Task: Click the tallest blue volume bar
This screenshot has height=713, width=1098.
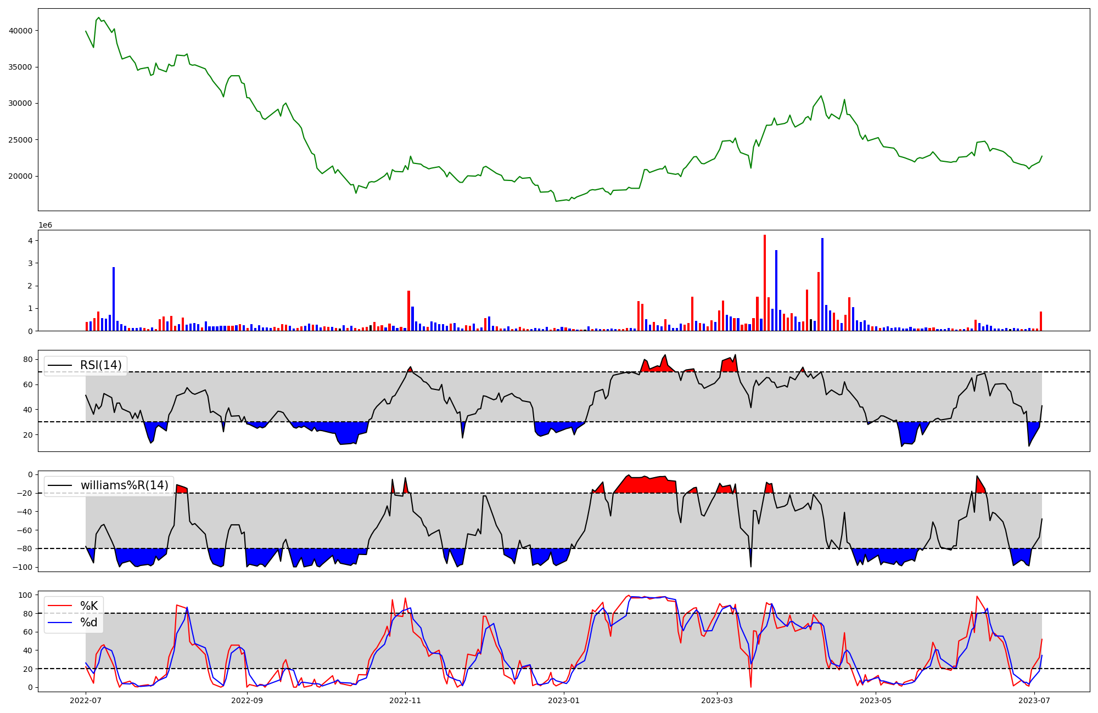Action: click(x=822, y=284)
